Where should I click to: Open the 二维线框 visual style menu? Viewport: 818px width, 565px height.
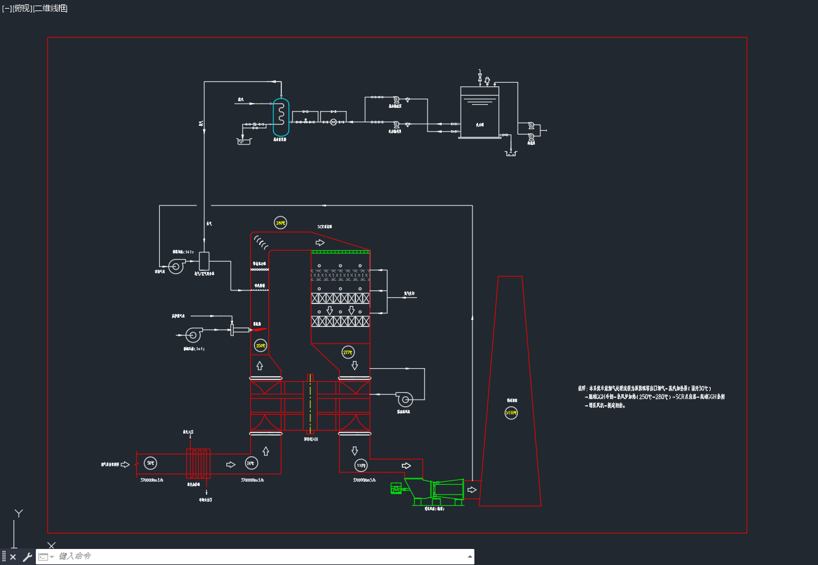[x=50, y=8]
